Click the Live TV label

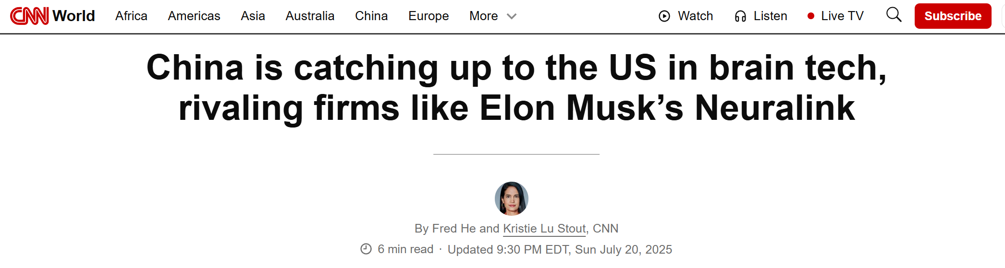(x=842, y=16)
